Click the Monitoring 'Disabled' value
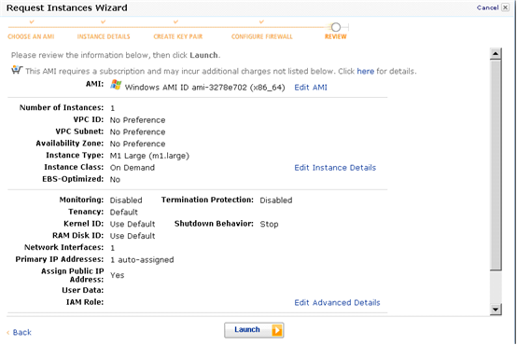The image size is (517, 345). click(126, 200)
